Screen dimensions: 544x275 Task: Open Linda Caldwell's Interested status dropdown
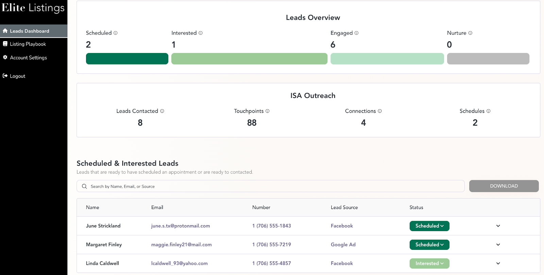(429, 263)
